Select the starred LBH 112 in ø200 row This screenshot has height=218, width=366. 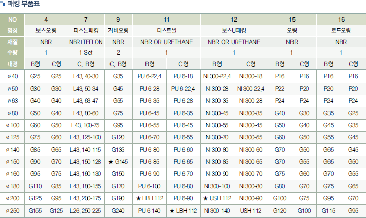(150, 198)
